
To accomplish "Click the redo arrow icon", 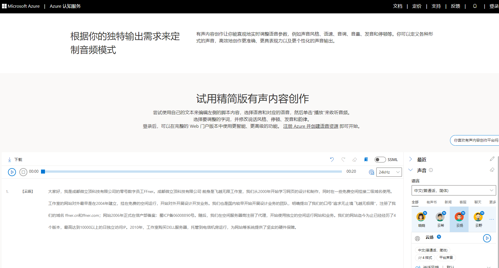I will click(x=343, y=160).
